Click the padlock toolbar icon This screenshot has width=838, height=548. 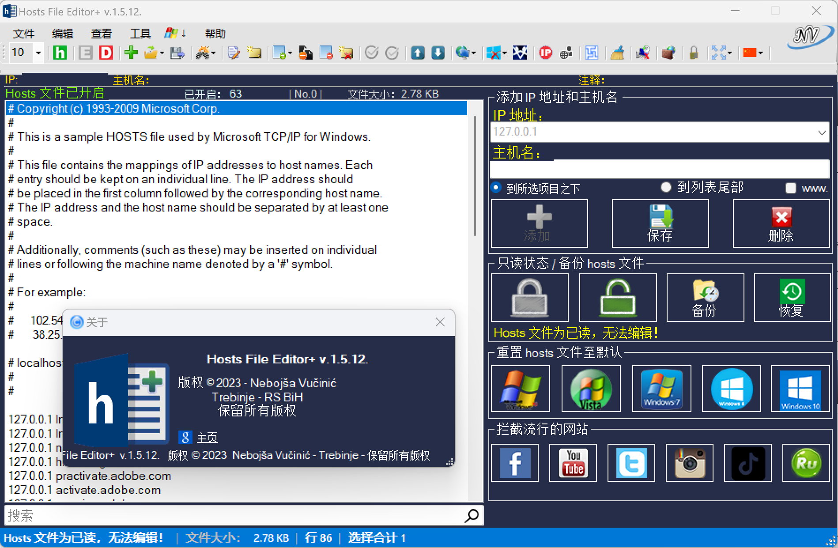694,53
